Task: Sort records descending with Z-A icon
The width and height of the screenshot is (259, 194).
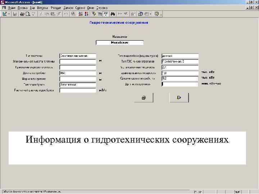Action: (86, 14)
